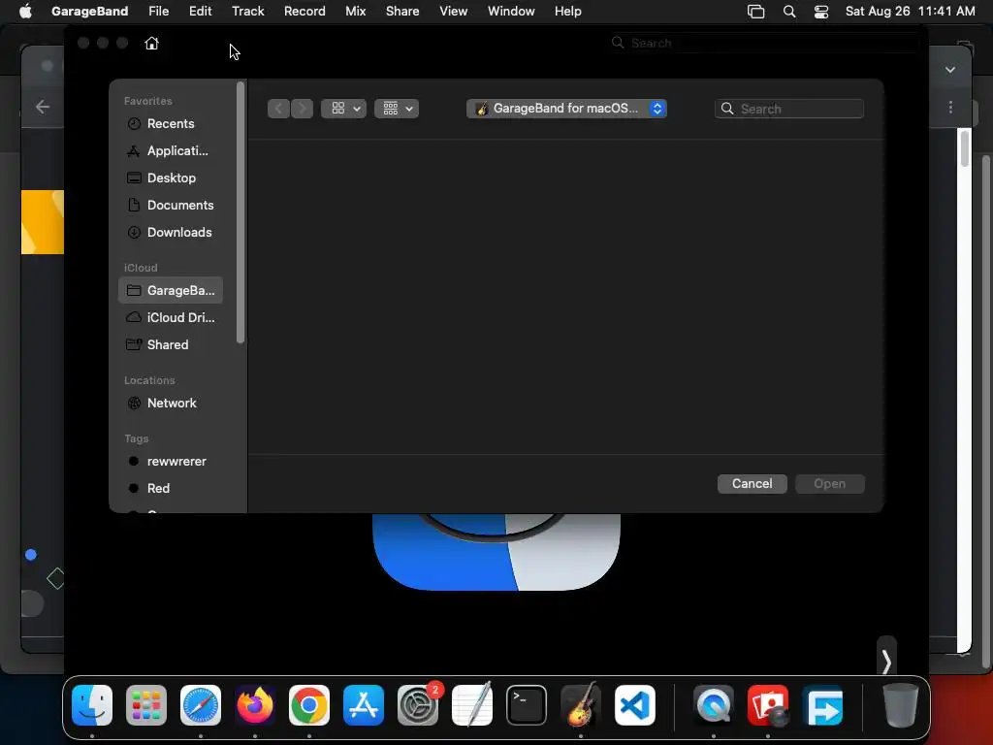Open the Share menu
The width and height of the screenshot is (993, 745).
coord(402,12)
